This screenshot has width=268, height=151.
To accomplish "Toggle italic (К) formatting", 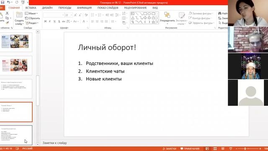I will (x=50, y=21).
